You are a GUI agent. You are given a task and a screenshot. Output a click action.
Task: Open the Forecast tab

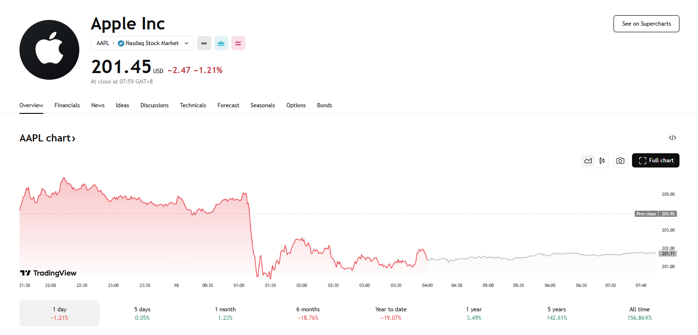pos(228,105)
